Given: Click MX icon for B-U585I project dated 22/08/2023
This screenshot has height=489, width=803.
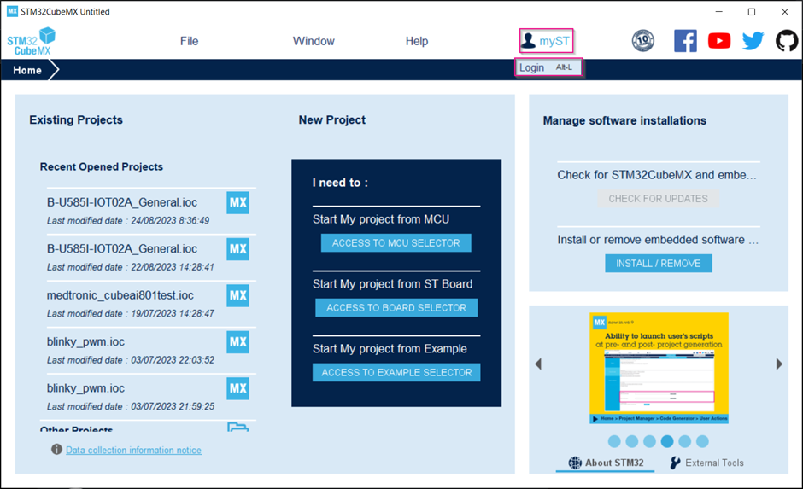Looking at the screenshot, I should [x=238, y=249].
